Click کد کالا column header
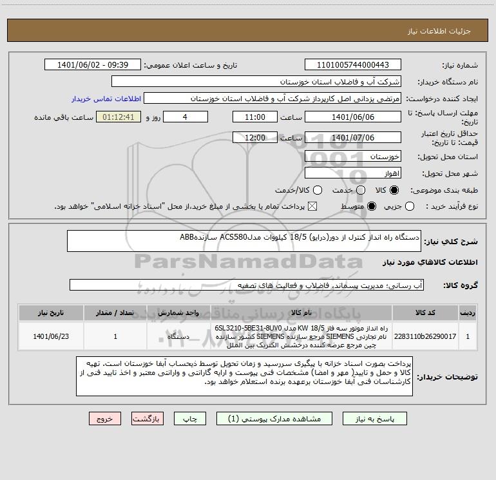The height and width of the screenshot is (480, 496). click(x=425, y=312)
